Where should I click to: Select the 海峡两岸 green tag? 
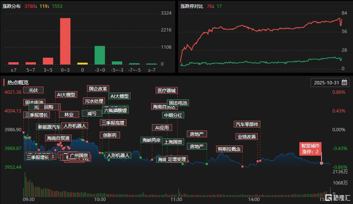pyautogui.click(x=151, y=140)
